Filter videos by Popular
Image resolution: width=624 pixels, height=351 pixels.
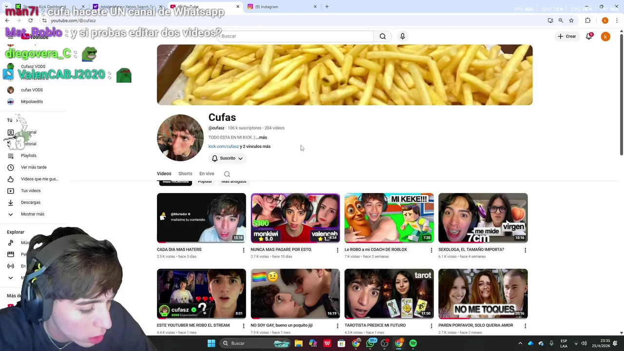(205, 182)
